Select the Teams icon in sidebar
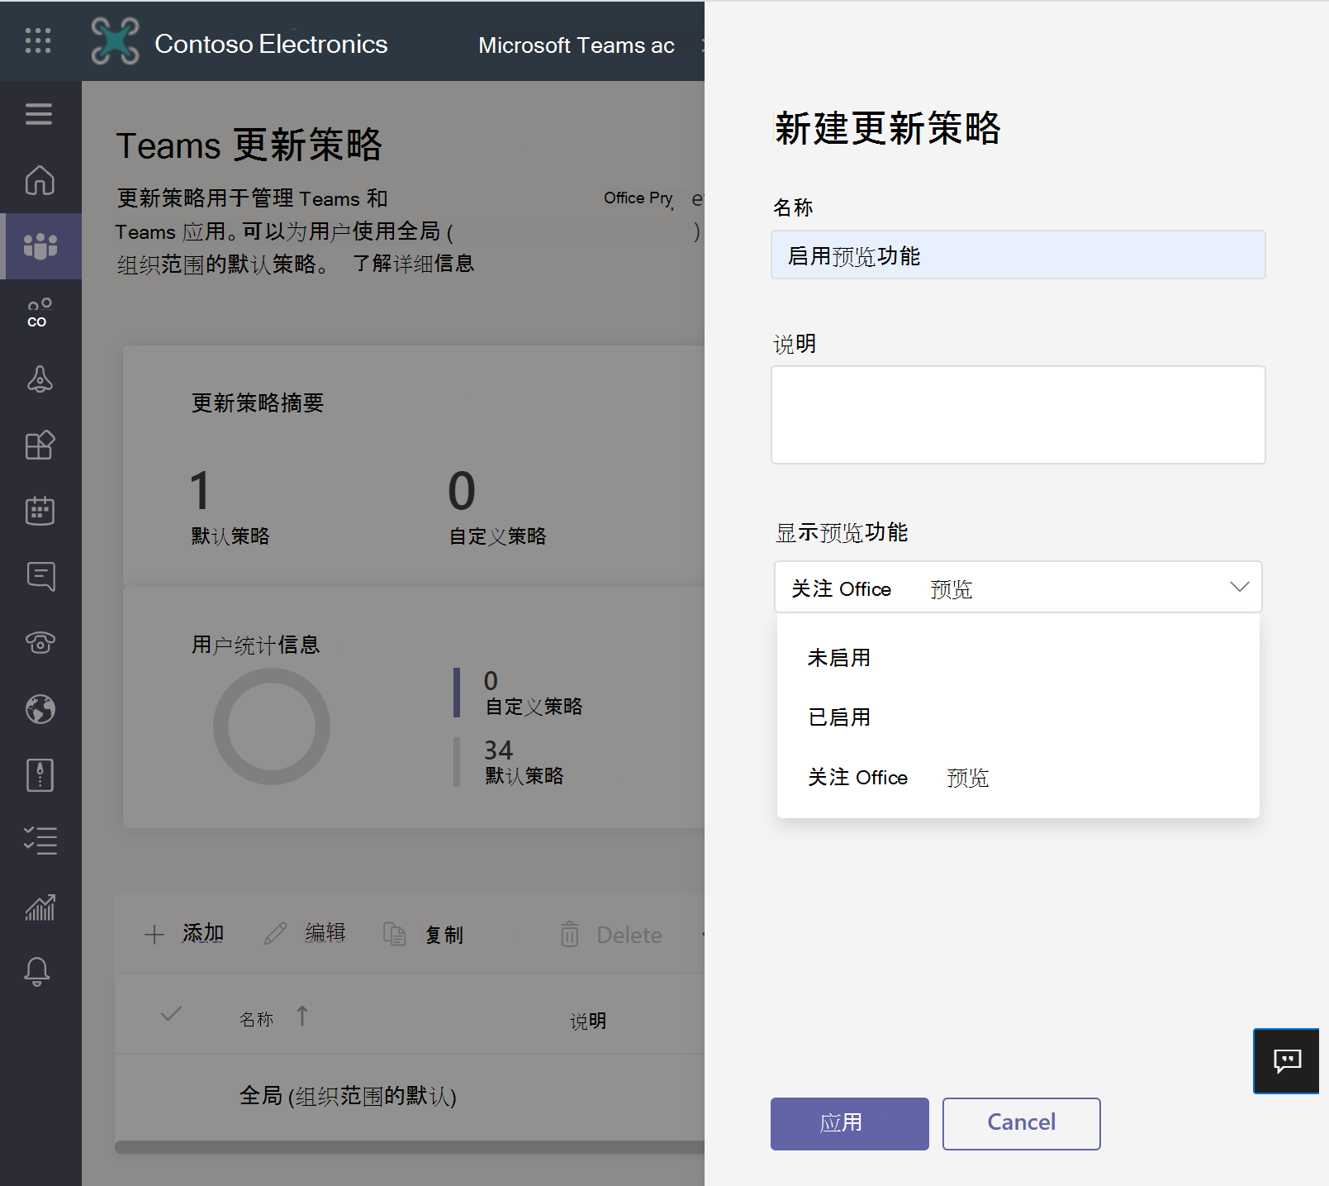The width and height of the screenshot is (1329, 1186). [x=40, y=246]
